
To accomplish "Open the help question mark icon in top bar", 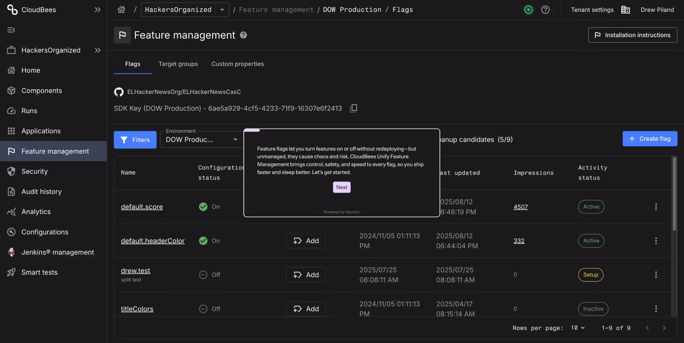I will point(545,10).
